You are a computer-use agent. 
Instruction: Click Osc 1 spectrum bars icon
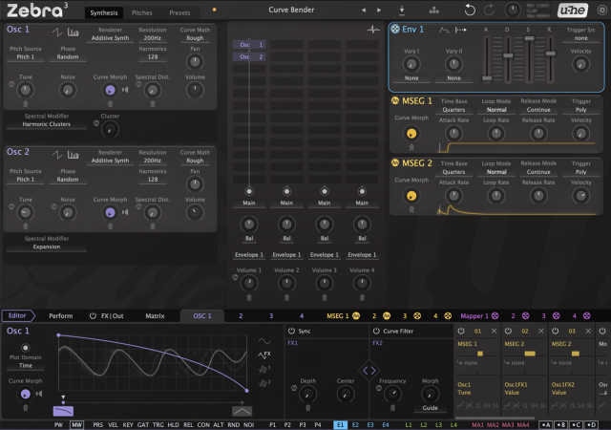(x=73, y=32)
